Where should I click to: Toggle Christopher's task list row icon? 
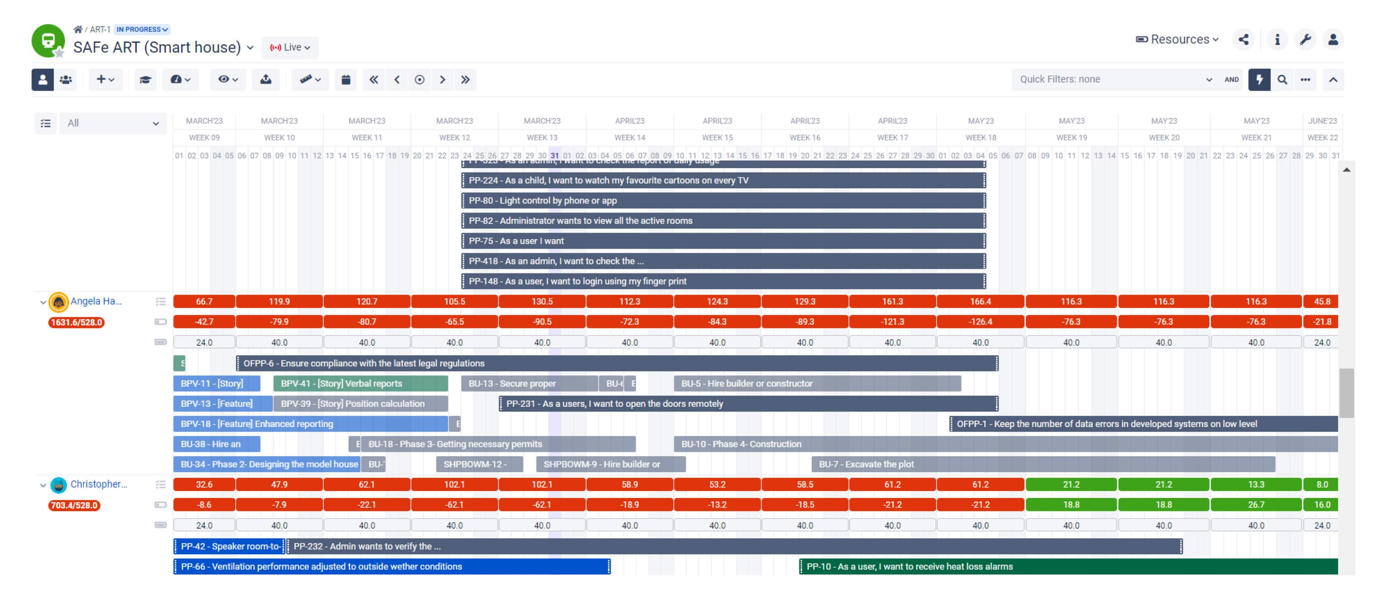click(160, 485)
